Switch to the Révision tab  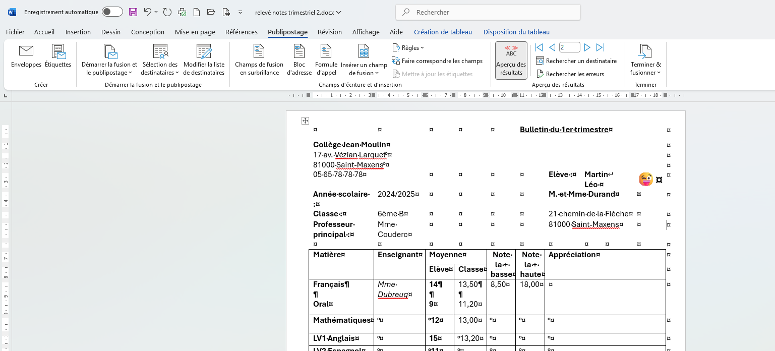click(330, 32)
